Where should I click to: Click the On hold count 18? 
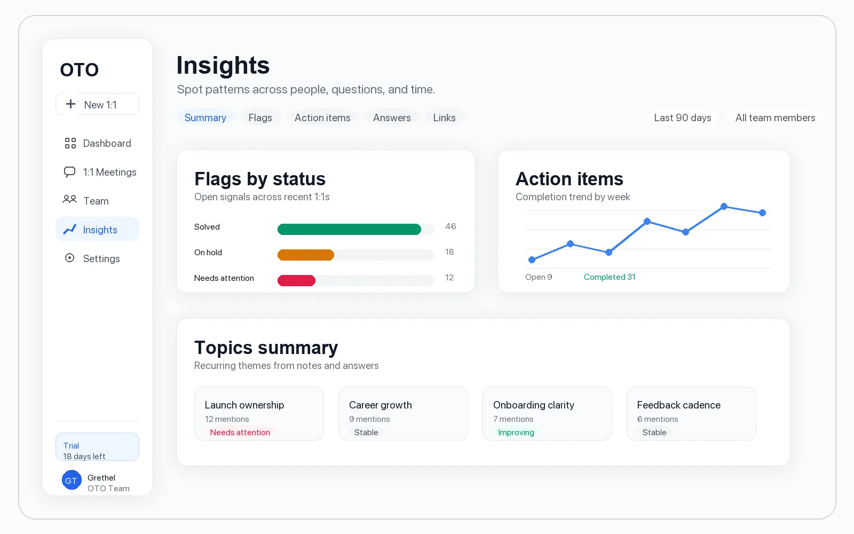(449, 252)
